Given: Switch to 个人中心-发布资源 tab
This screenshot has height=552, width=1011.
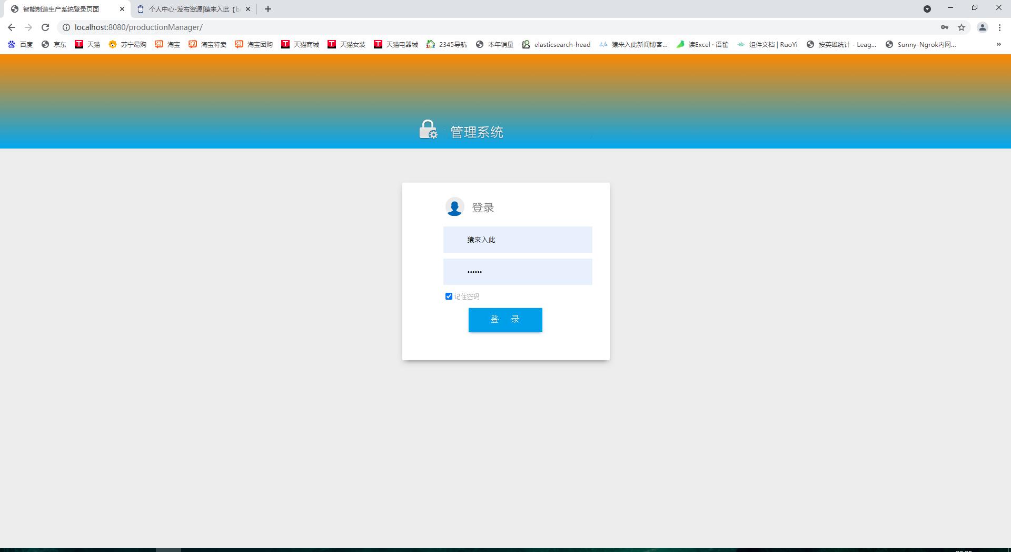Looking at the screenshot, I should 194,9.
